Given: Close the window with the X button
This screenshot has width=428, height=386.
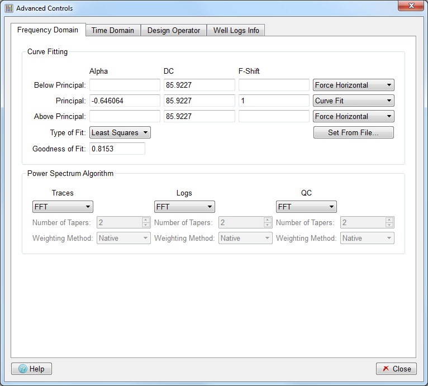Looking at the screenshot, I should click(411, 6).
